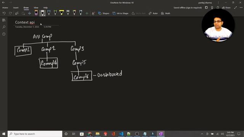Open the Home tab

point(5,8)
